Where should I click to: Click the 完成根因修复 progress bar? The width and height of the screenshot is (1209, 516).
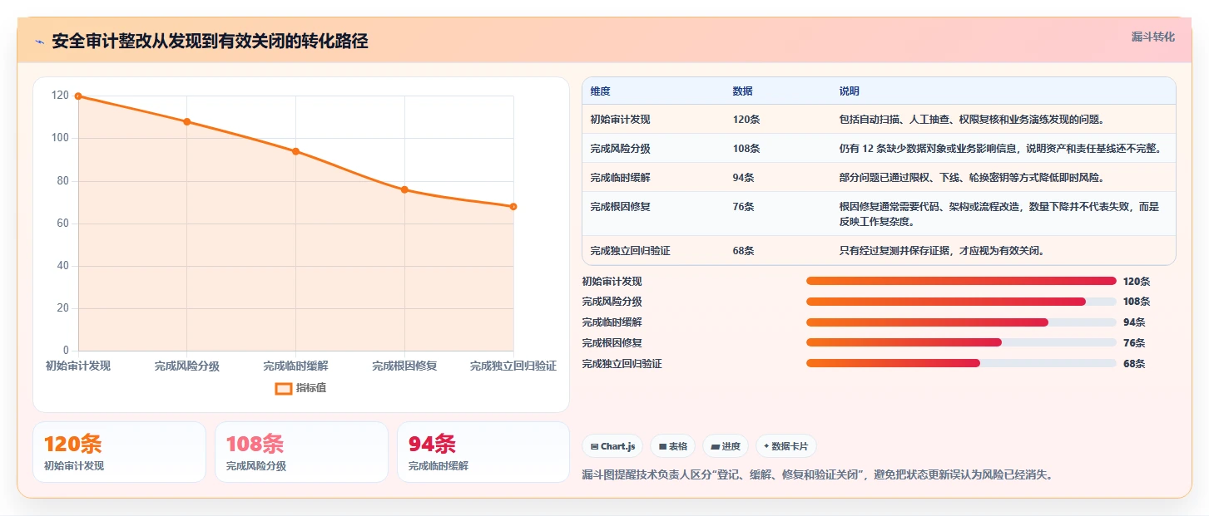(961, 342)
